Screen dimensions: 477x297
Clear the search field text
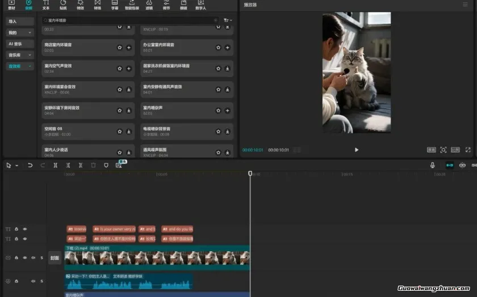click(x=215, y=20)
